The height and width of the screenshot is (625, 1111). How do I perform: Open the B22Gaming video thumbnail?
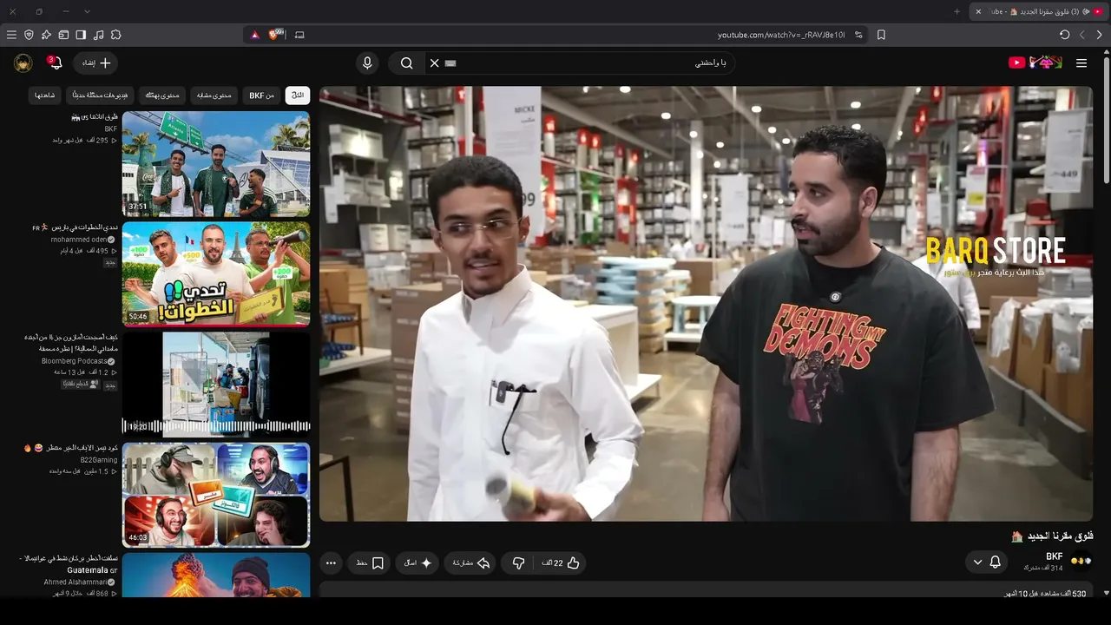point(216,495)
